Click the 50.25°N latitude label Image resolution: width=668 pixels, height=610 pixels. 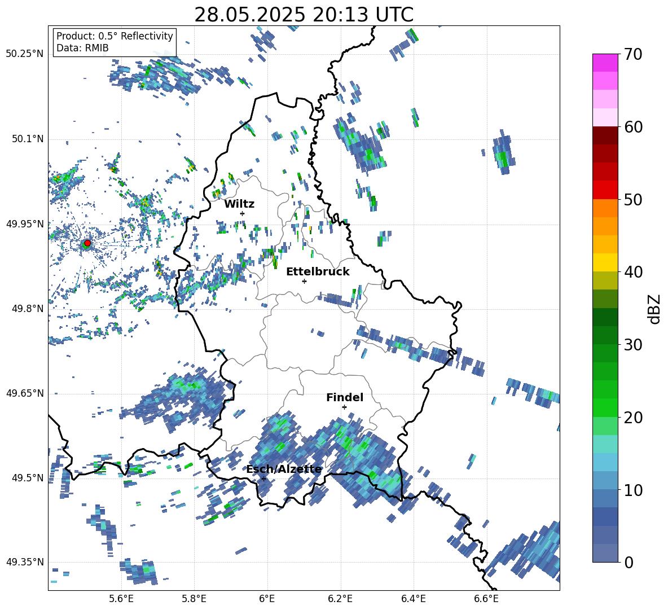25,54
